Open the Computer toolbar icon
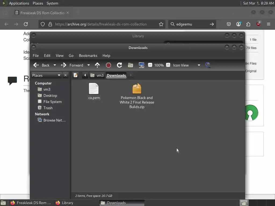This screenshot has height=206, width=275. pos(141,65)
